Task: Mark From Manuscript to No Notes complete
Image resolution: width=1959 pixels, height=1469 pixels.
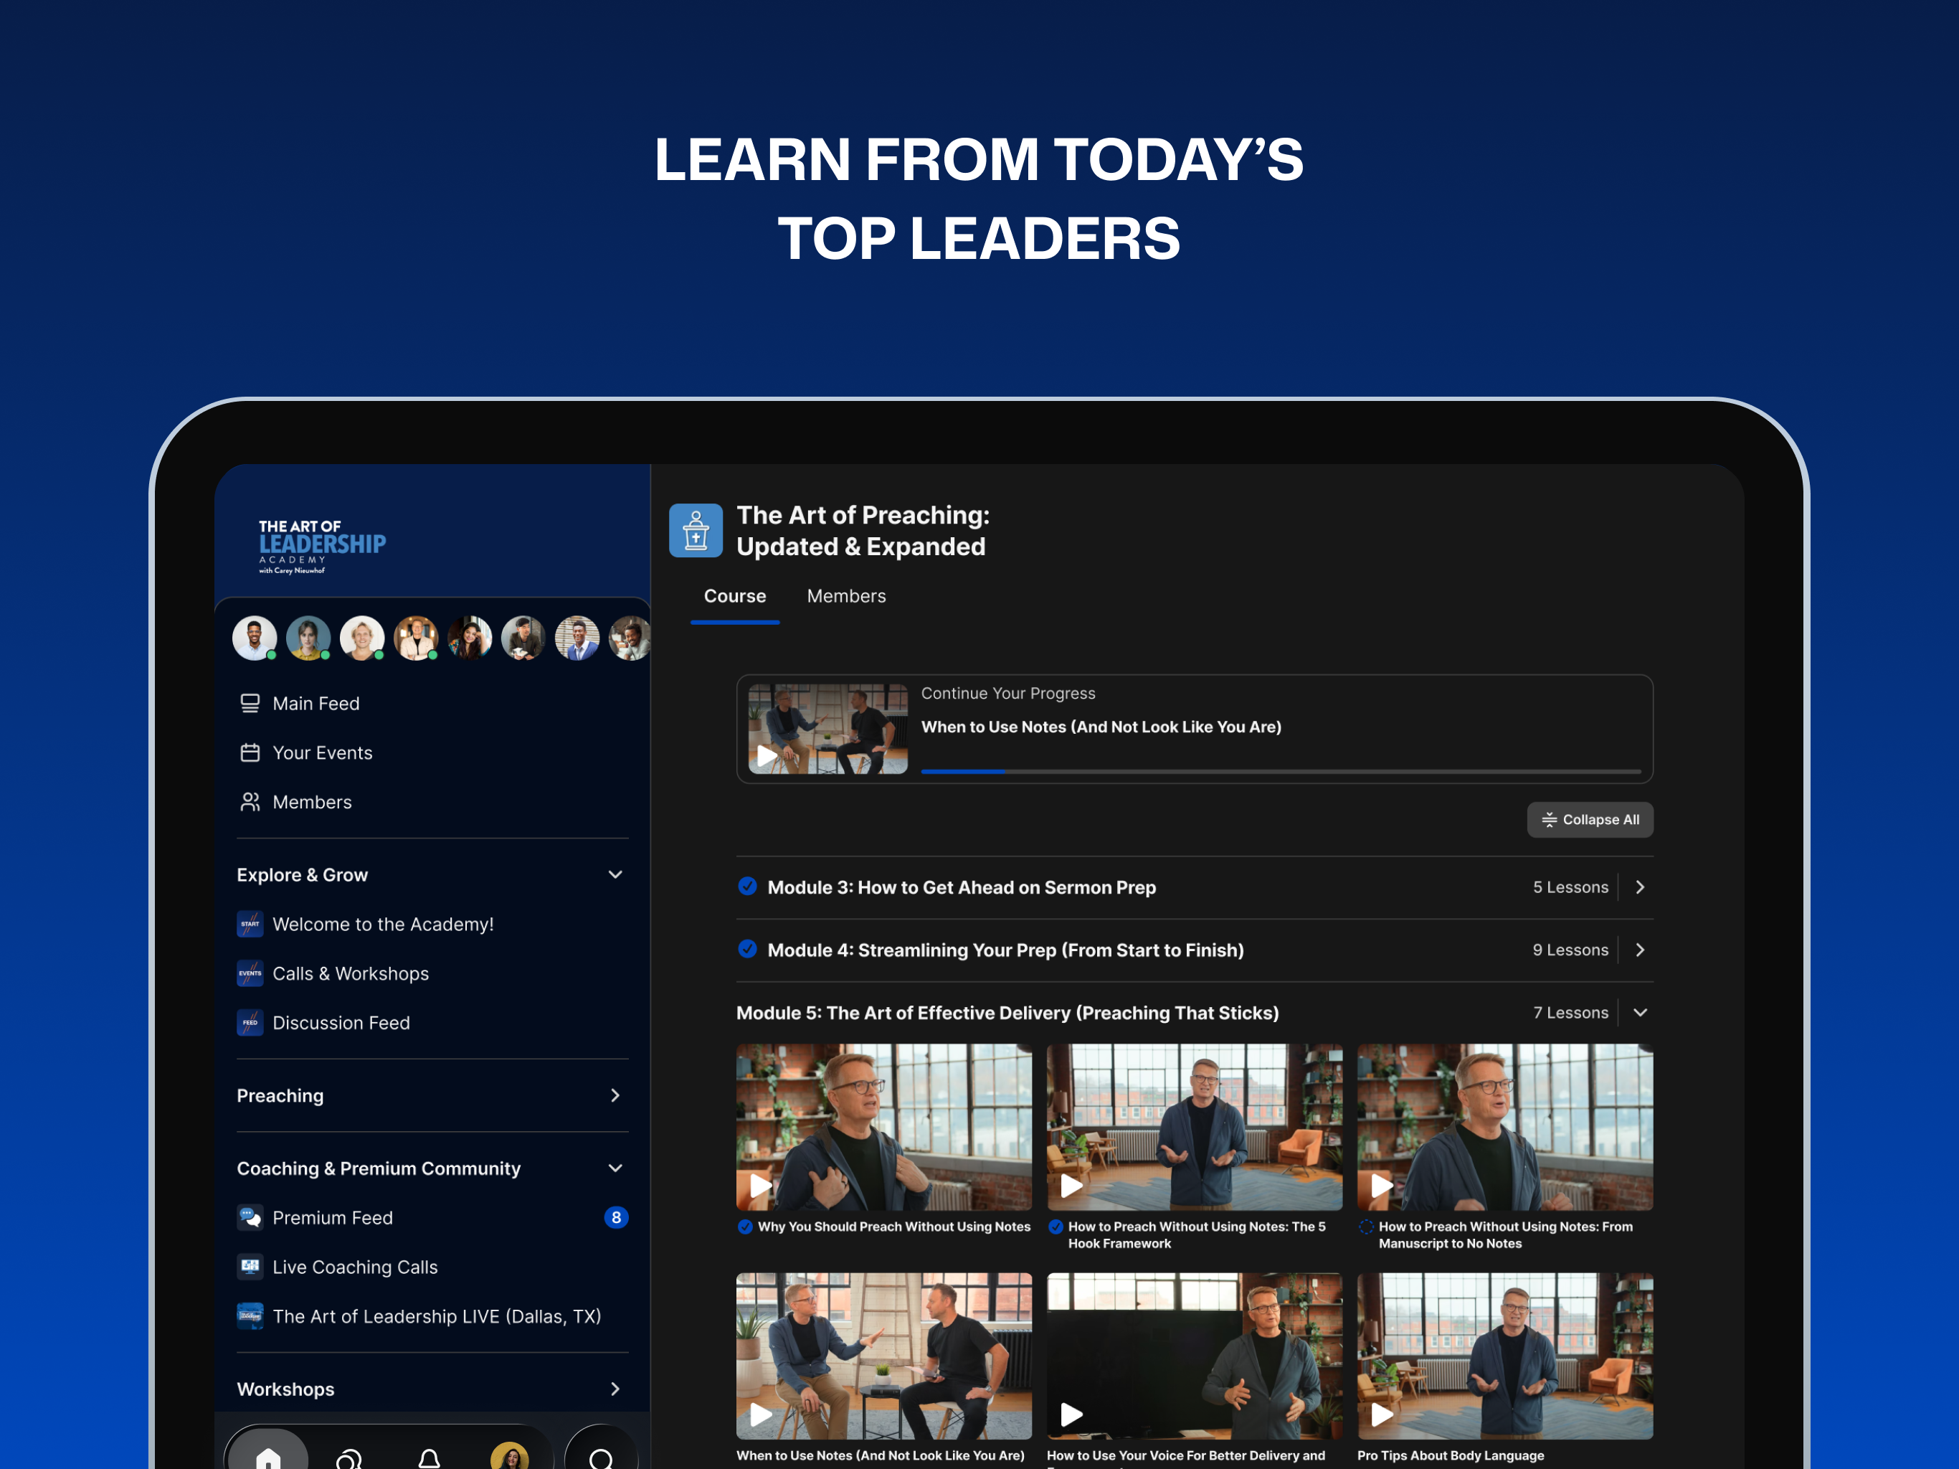Action: pos(1367,1227)
